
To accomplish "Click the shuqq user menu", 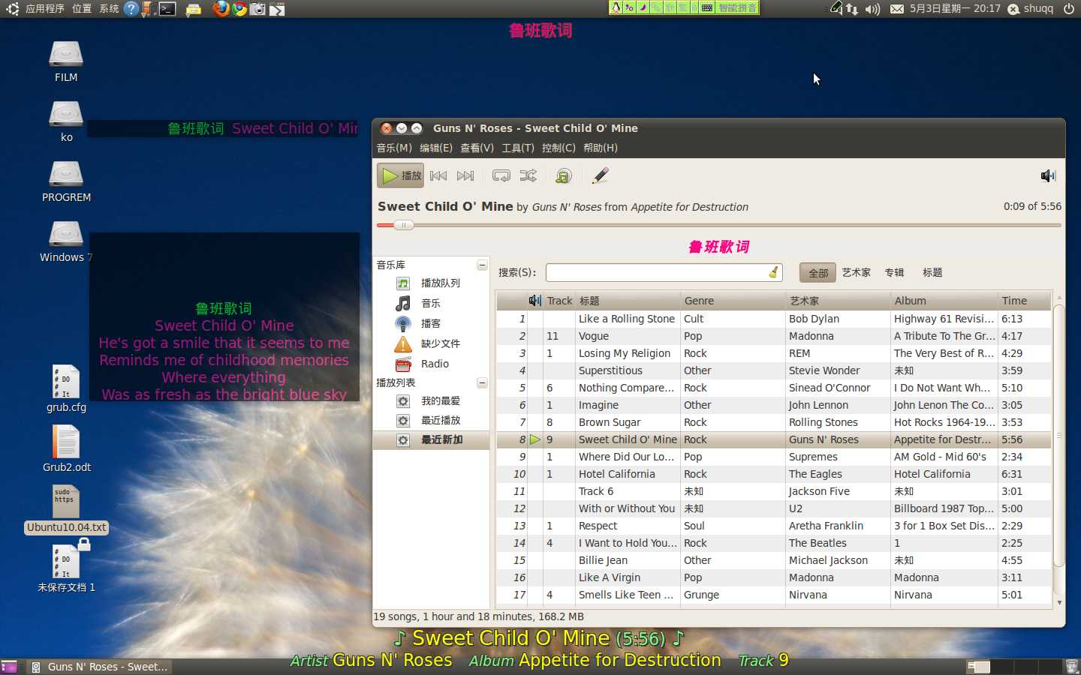I will coord(1031,9).
